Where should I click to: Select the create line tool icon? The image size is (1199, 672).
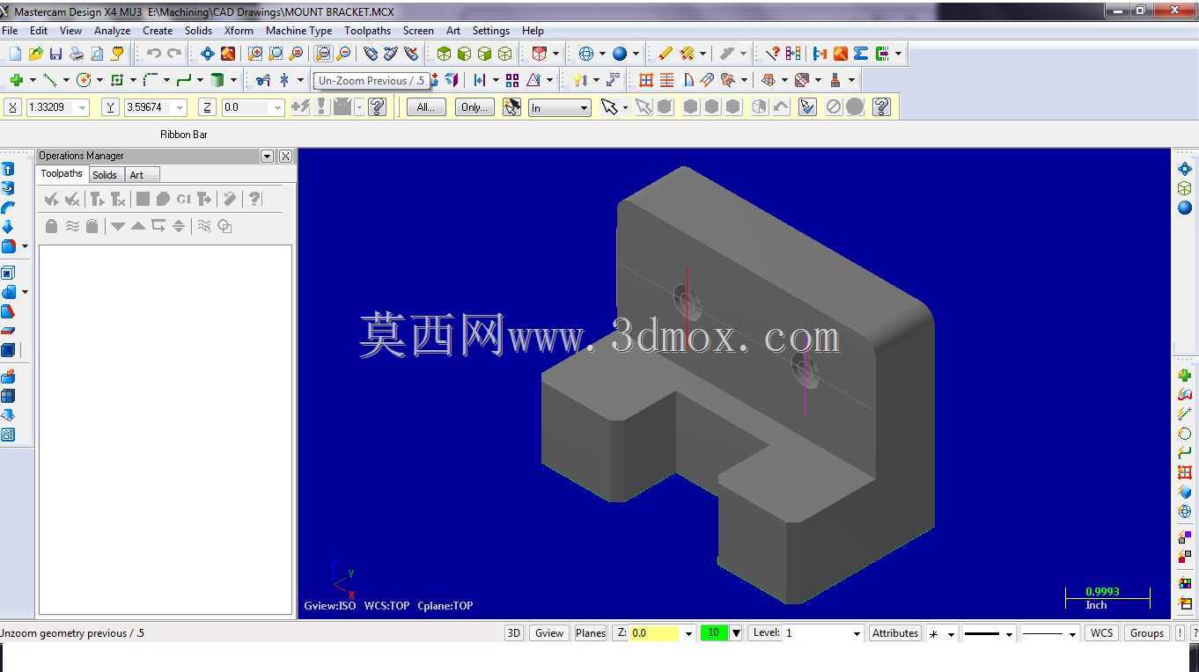(50, 80)
